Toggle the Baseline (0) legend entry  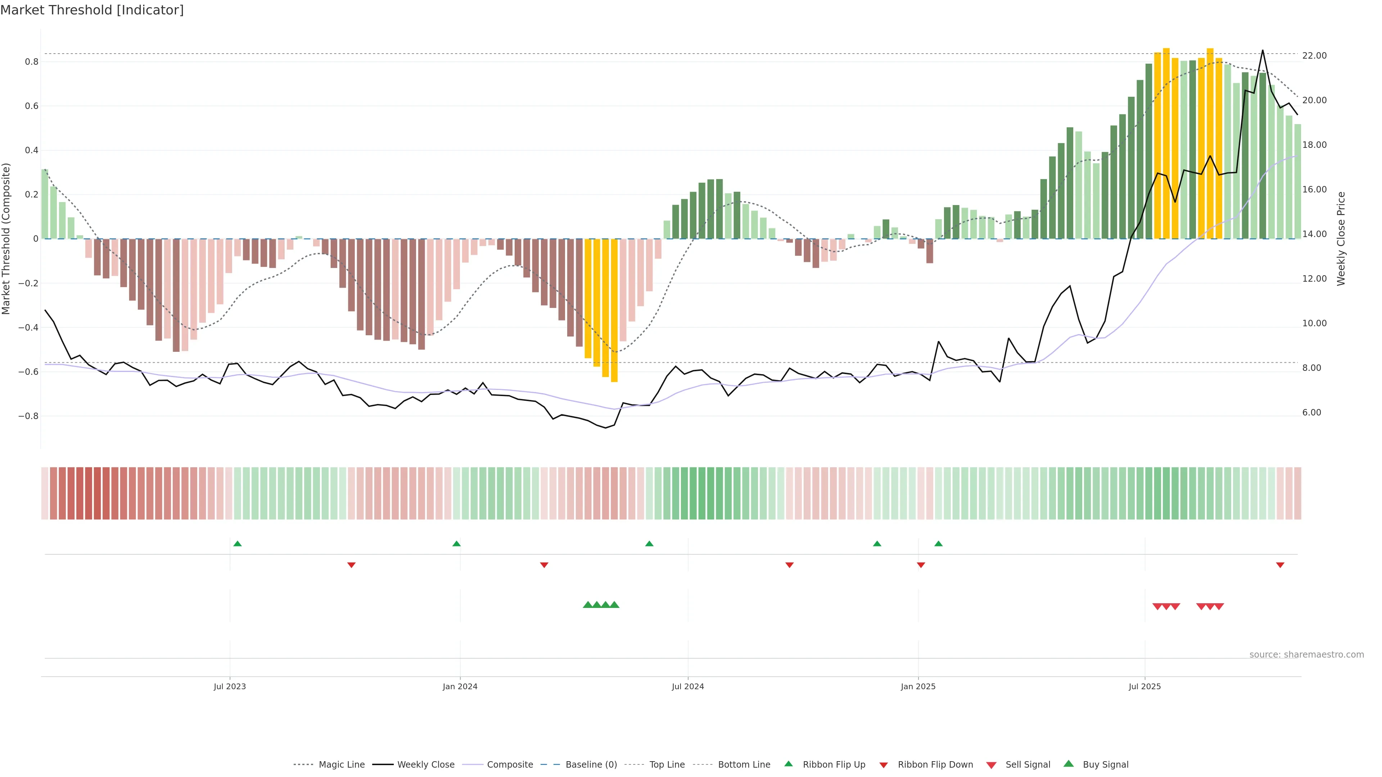591,765
